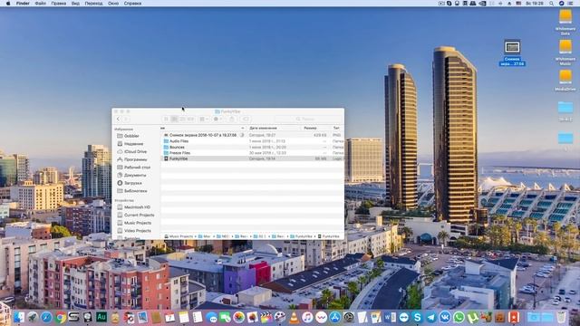Open Launchpad from the Dock
The height and width of the screenshot is (326, 580).
coord(33,317)
